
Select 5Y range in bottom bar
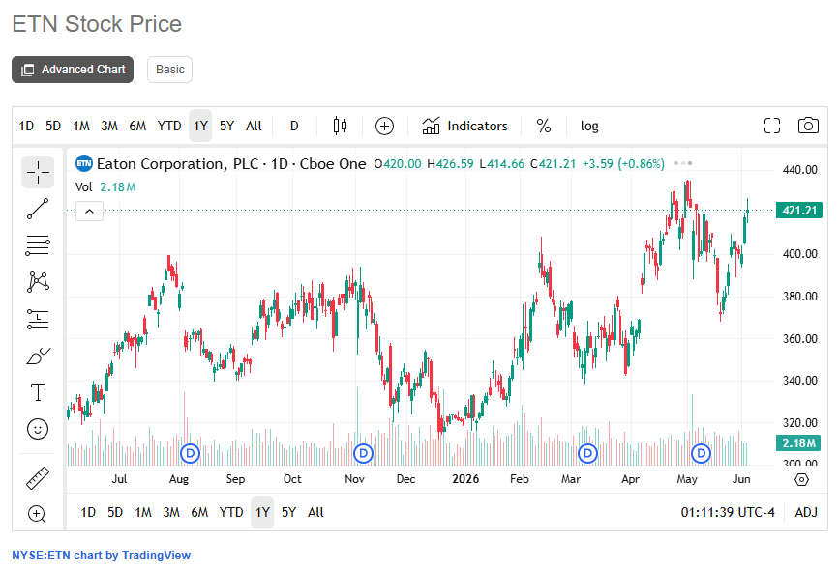coord(289,512)
